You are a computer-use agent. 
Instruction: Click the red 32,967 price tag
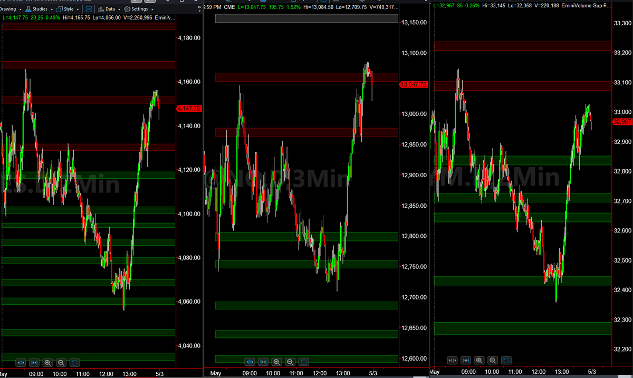(622, 122)
